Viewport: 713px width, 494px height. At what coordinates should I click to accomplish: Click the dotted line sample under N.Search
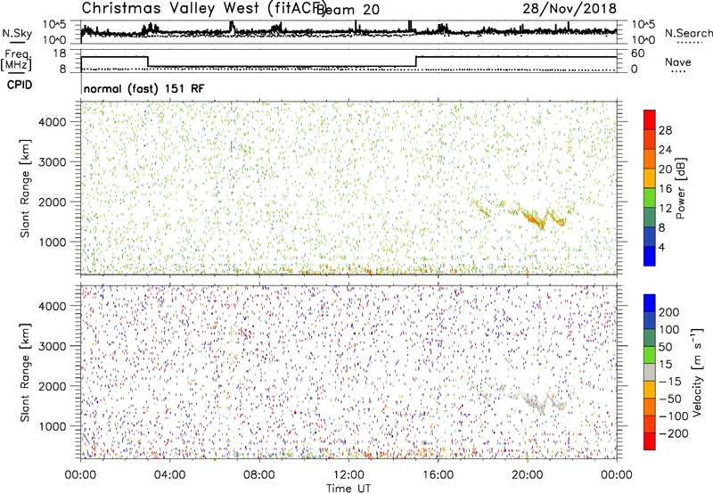690,43
